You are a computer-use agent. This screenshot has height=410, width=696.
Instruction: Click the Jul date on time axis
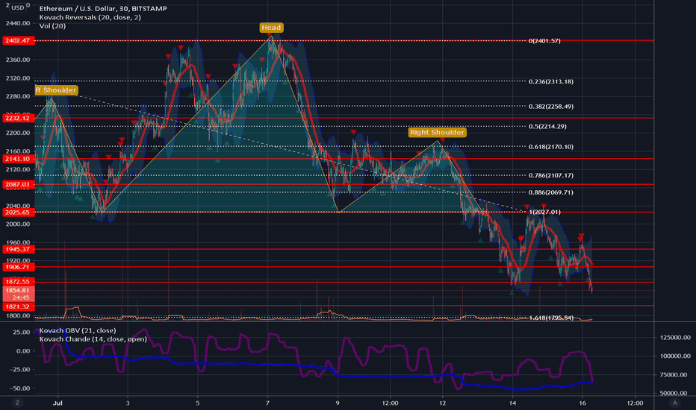point(58,403)
